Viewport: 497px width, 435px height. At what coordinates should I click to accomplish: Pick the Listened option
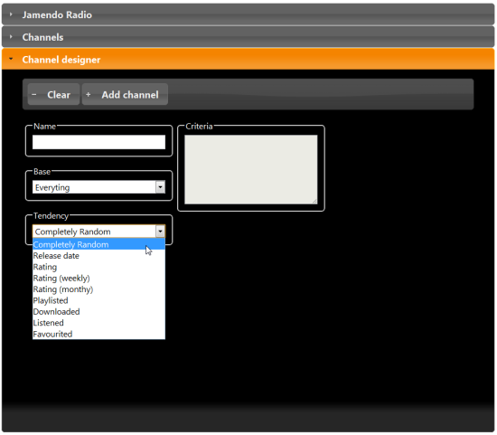[x=98, y=323]
